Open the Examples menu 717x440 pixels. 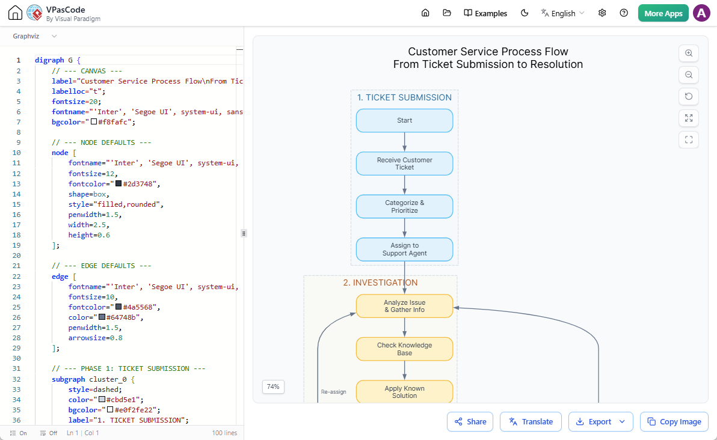coord(485,13)
